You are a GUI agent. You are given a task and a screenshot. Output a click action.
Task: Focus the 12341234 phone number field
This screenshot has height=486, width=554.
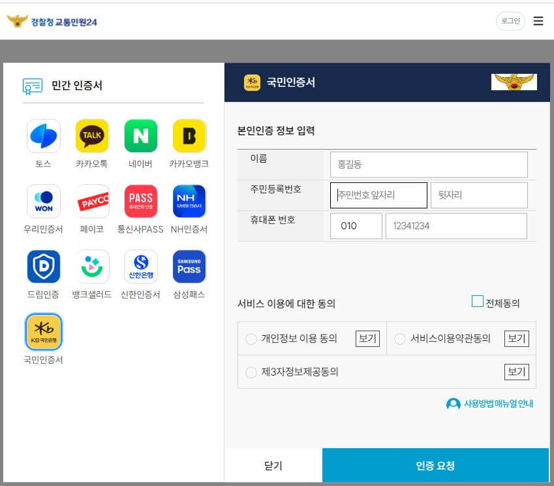pyautogui.click(x=456, y=226)
